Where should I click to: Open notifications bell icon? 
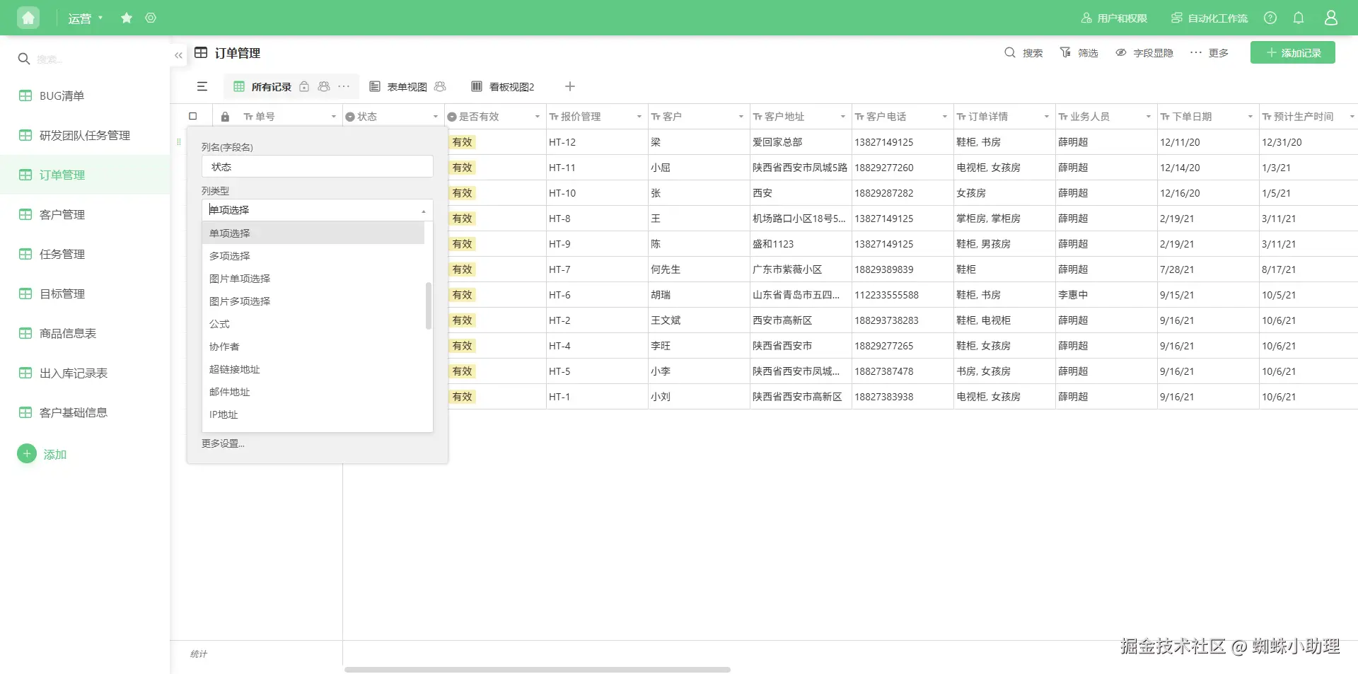point(1299,18)
